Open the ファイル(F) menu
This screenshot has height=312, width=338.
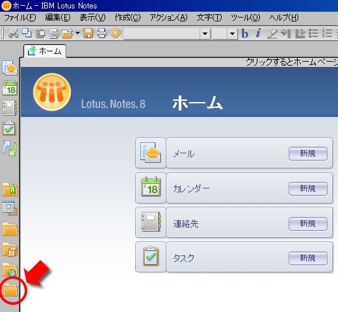(x=20, y=18)
